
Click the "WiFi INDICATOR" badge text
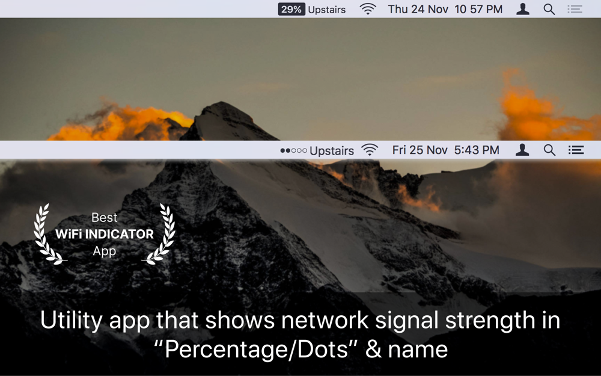[x=104, y=234]
